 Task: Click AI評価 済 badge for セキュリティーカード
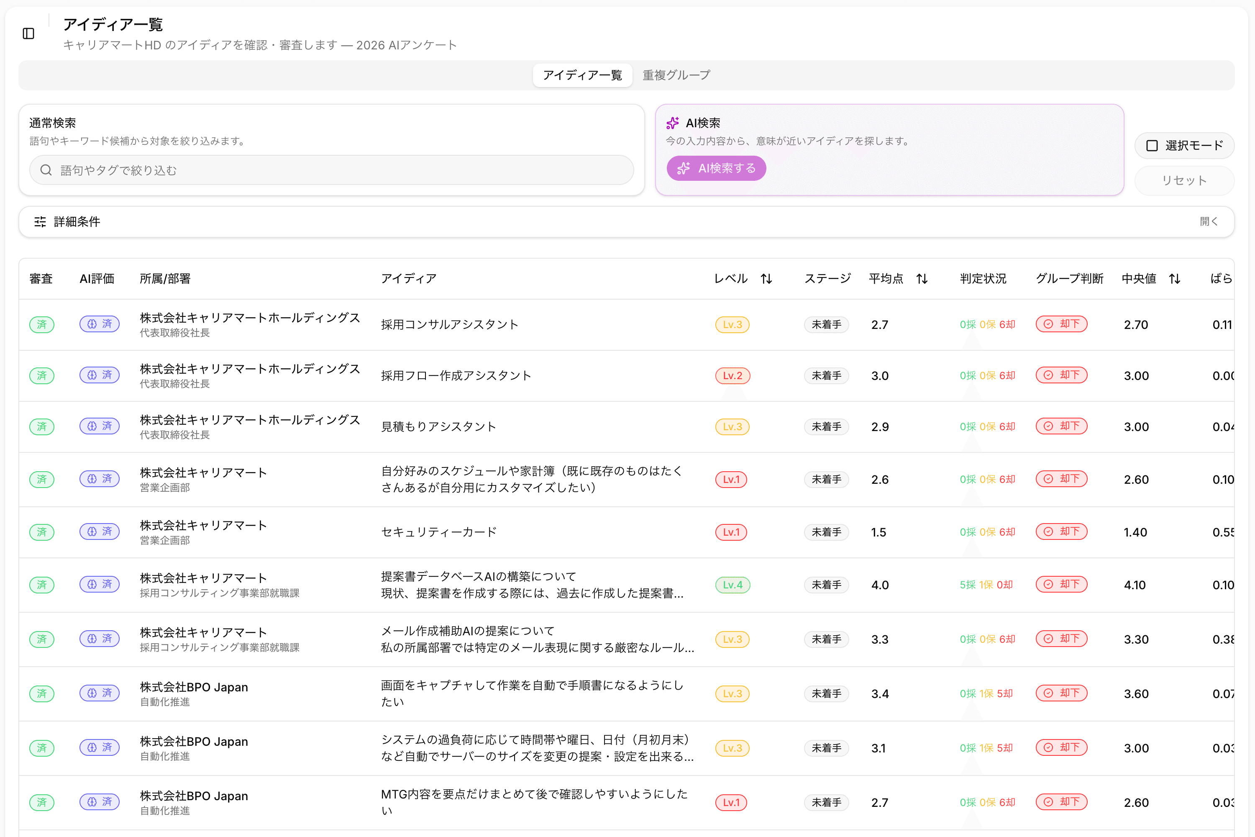(100, 531)
